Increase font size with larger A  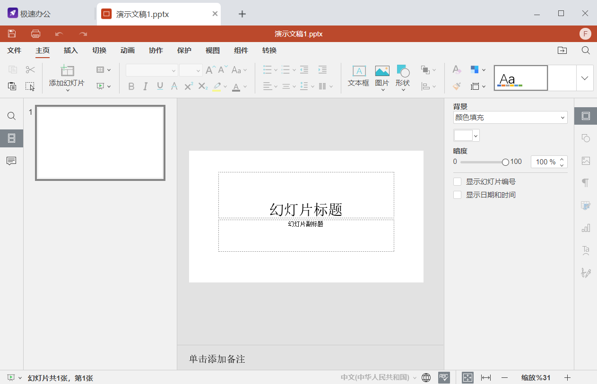(x=210, y=70)
